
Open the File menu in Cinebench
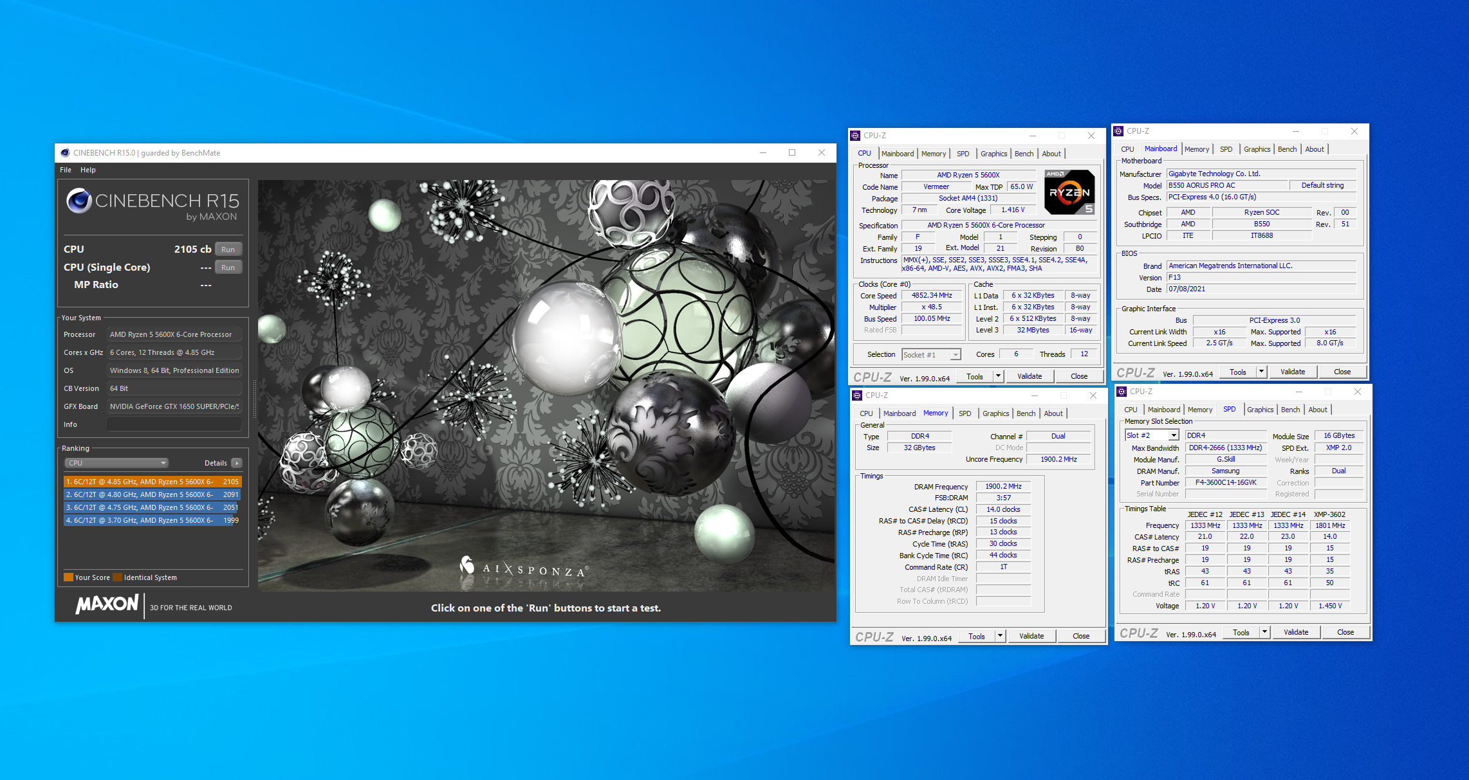click(66, 170)
